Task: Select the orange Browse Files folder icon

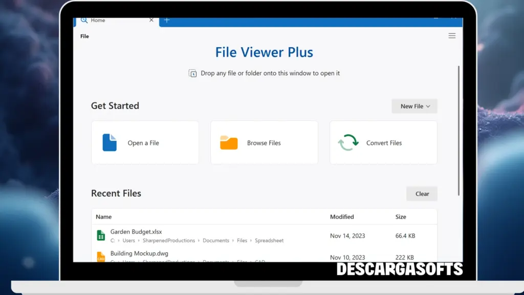Action: click(228, 142)
